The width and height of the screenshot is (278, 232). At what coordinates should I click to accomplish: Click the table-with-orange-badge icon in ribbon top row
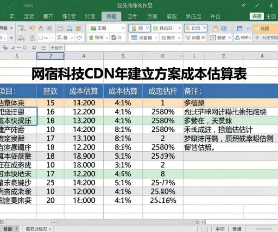point(22,28)
